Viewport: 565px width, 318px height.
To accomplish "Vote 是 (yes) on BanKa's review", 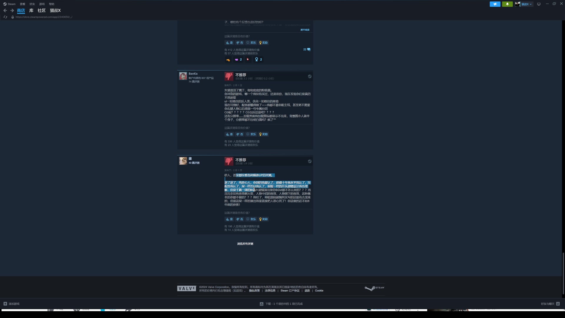I will 229,134.
